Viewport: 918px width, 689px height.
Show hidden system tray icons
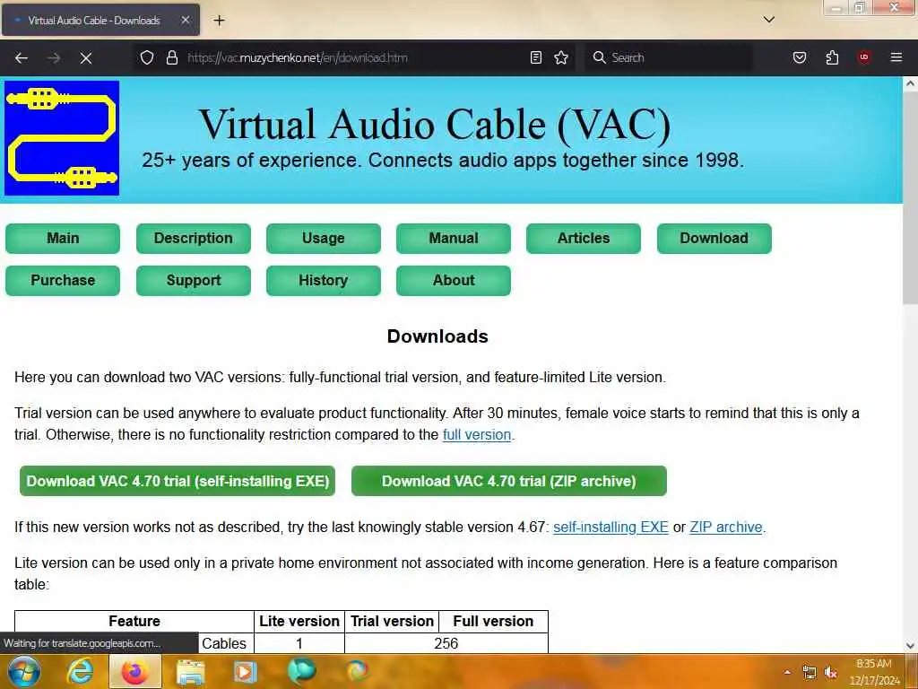(787, 672)
